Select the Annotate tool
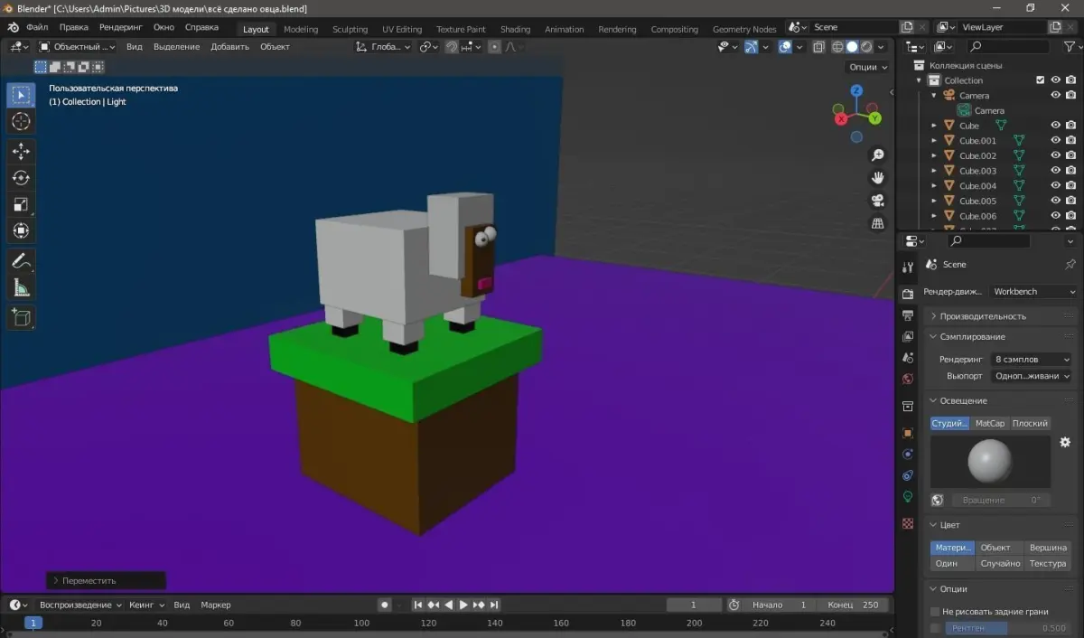Image resolution: width=1084 pixels, height=638 pixels. tap(21, 261)
